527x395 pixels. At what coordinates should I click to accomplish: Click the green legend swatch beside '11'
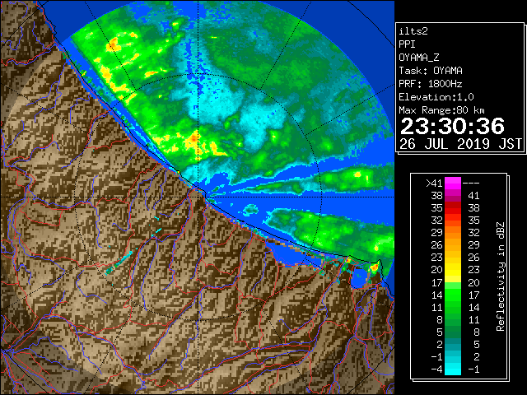pyautogui.click(x=453, y=307)
